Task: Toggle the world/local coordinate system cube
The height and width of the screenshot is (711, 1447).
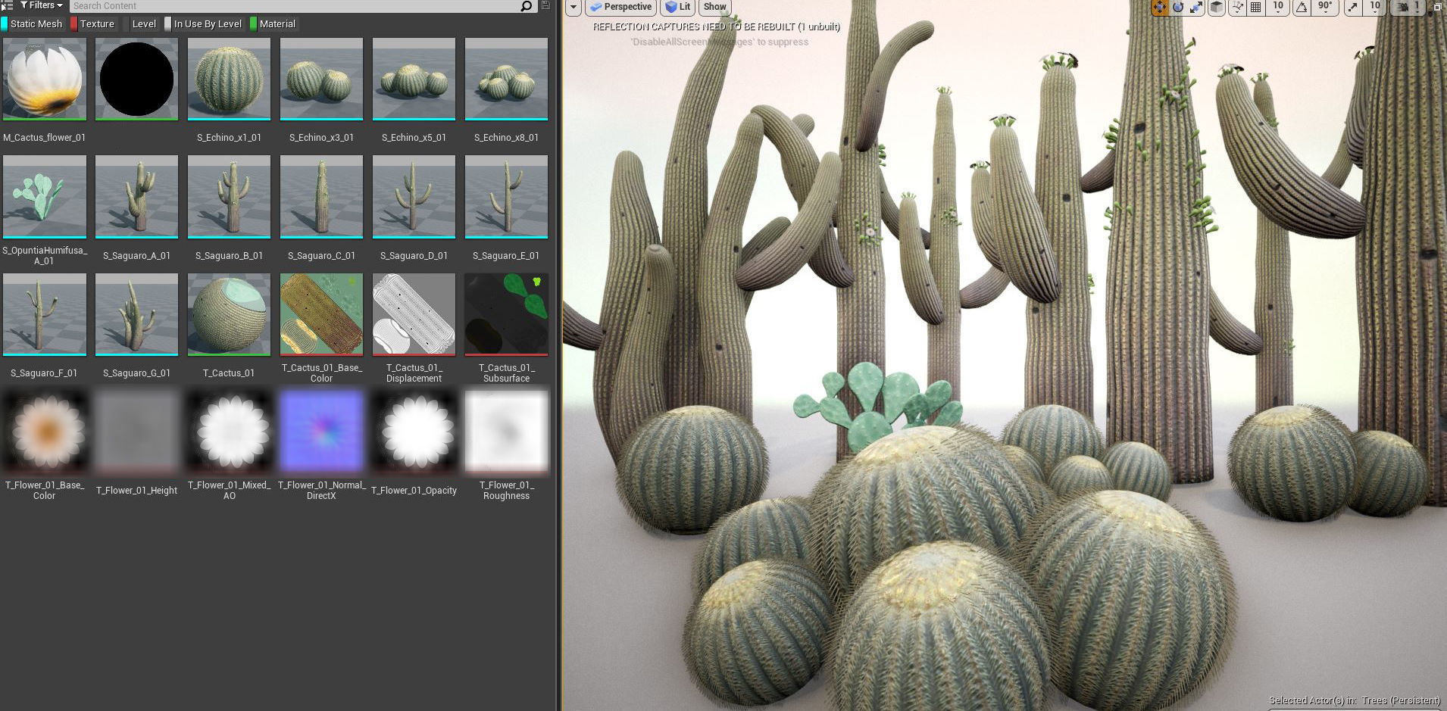Action: click(x=1217, y=7)
